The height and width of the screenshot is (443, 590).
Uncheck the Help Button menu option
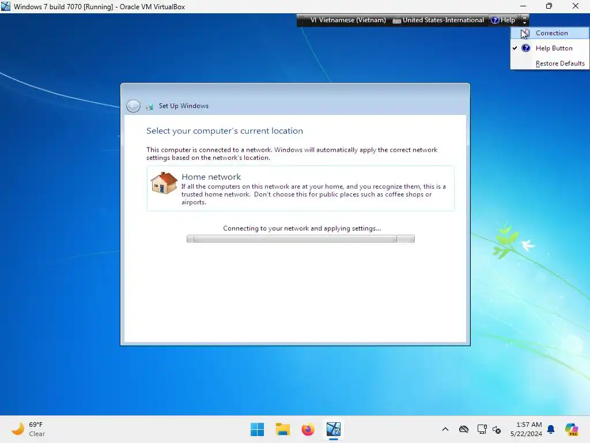click(x=550, y=48)
